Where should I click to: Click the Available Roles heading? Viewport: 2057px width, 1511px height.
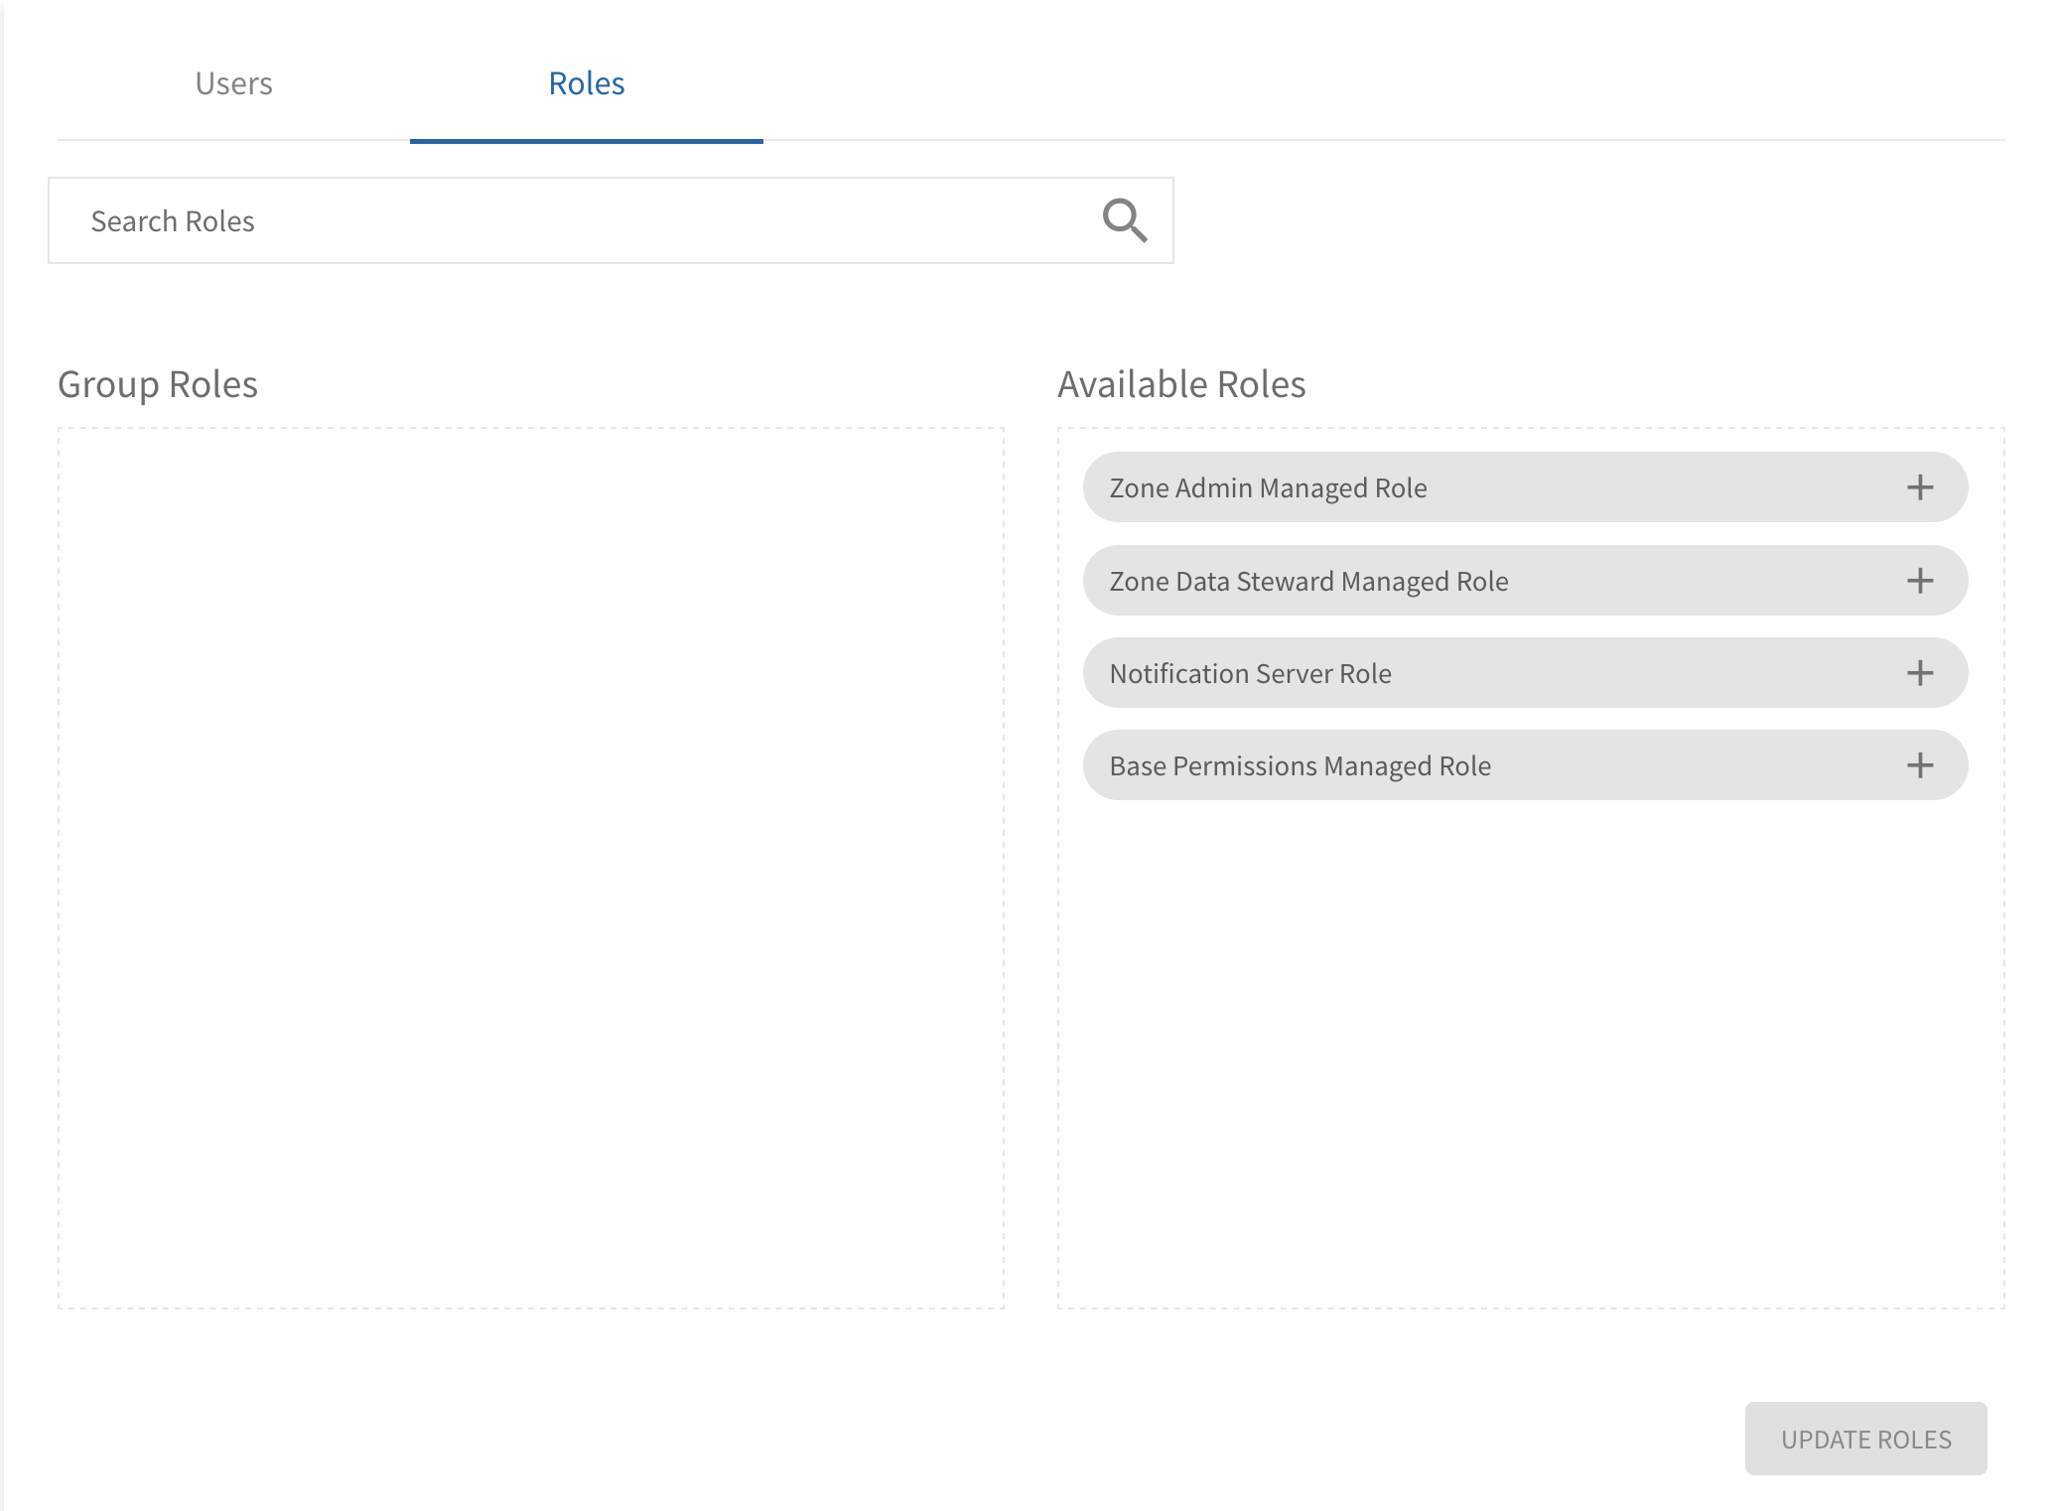click(x=1181, y=384)
